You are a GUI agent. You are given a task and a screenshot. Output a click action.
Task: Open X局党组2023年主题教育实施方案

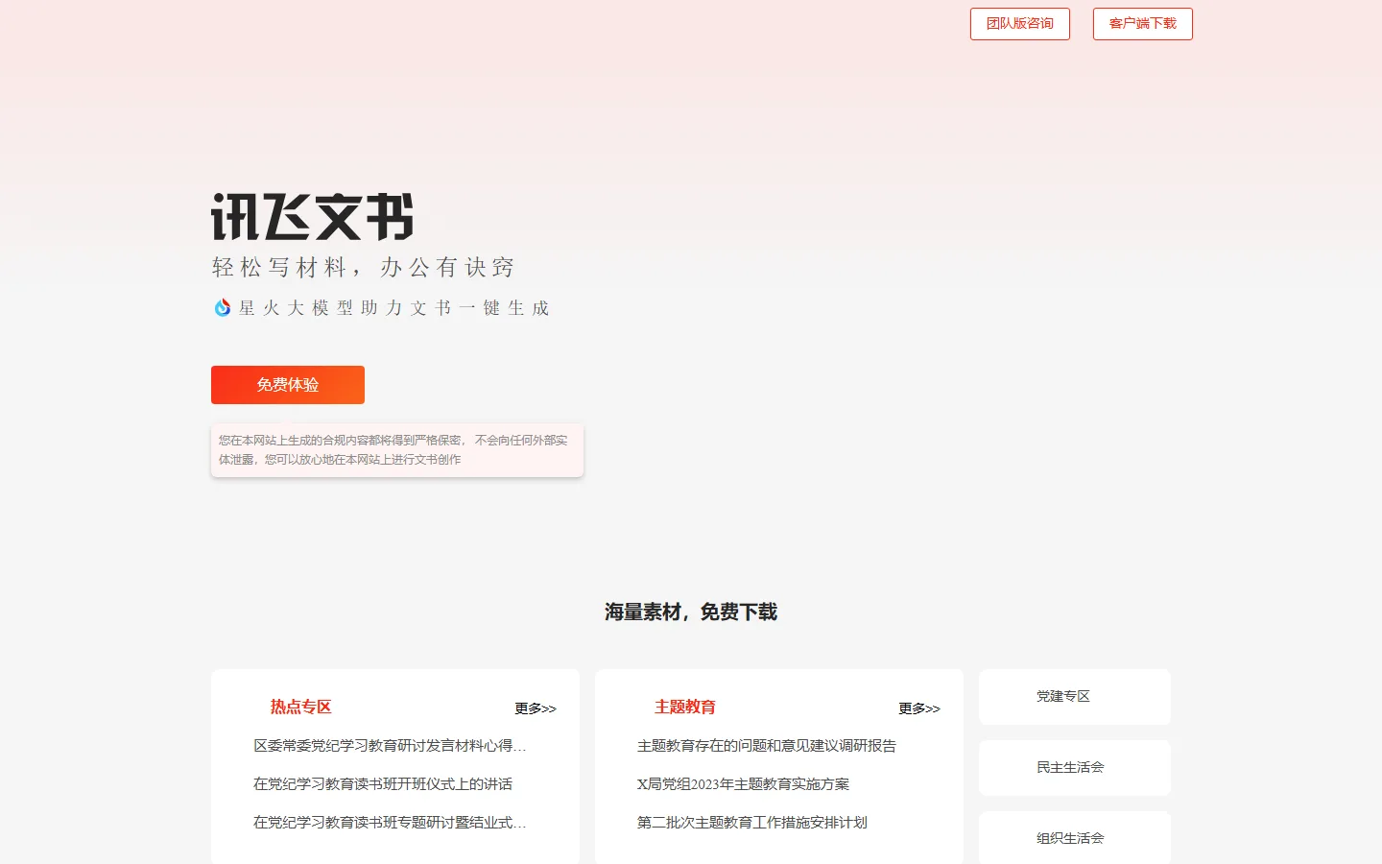tap(744, 784)
